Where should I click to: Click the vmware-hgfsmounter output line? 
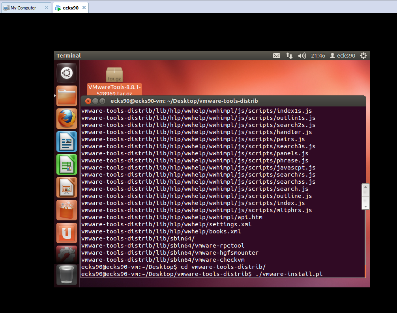pos(170,253)
